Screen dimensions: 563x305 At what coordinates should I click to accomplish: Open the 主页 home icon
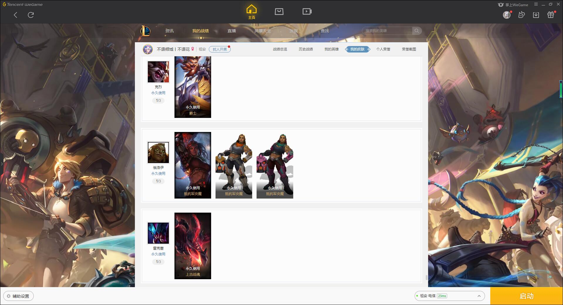click(252, 12)
